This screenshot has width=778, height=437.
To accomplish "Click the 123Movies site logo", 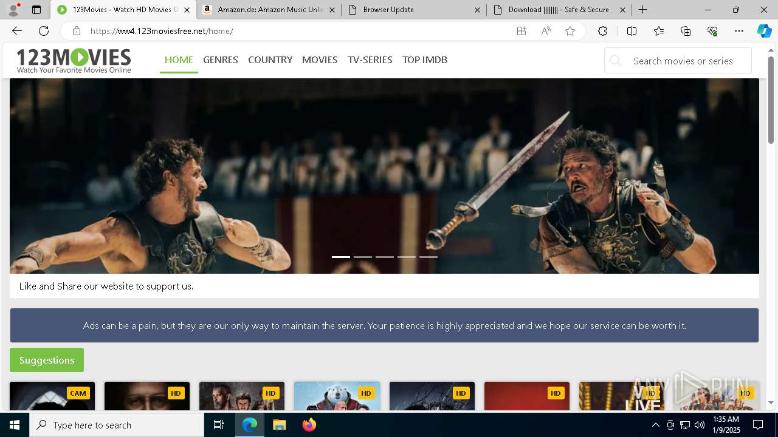I will coord(74,60).
